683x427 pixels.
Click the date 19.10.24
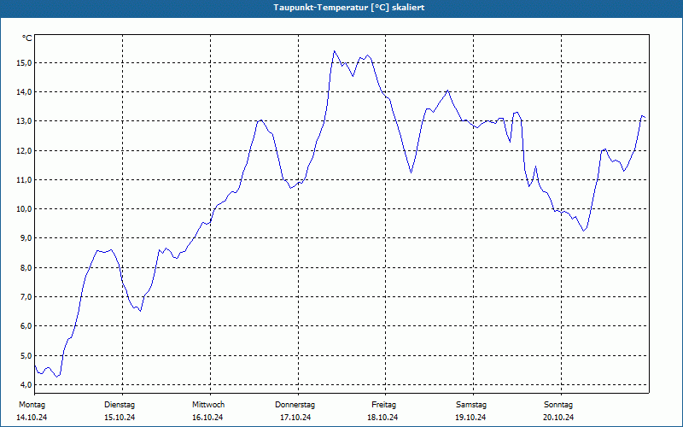pyautogui.click(x=470, y=418)
